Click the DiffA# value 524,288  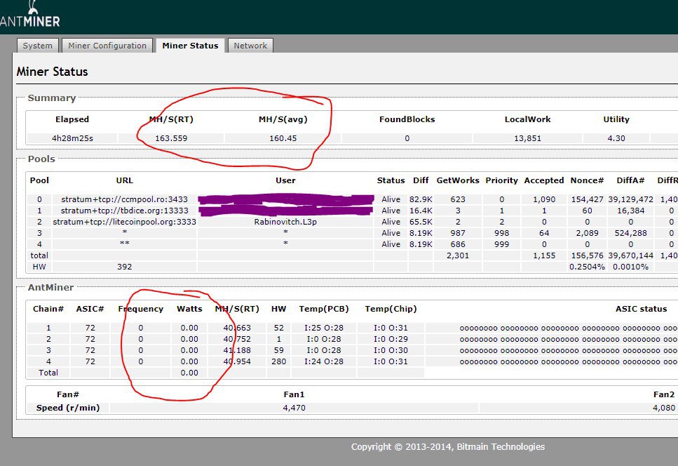pyautogui.click(x=630, y=233)
